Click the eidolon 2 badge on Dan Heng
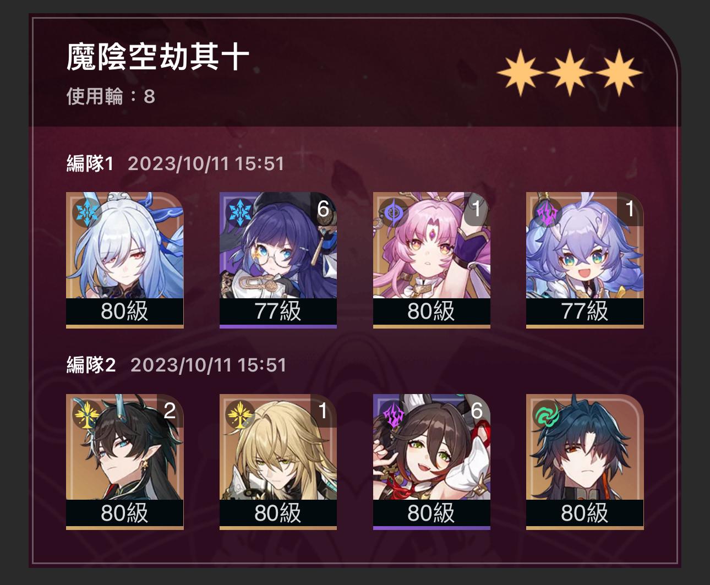The height and width of the screenshot is (585, 710). coord(170,411)
